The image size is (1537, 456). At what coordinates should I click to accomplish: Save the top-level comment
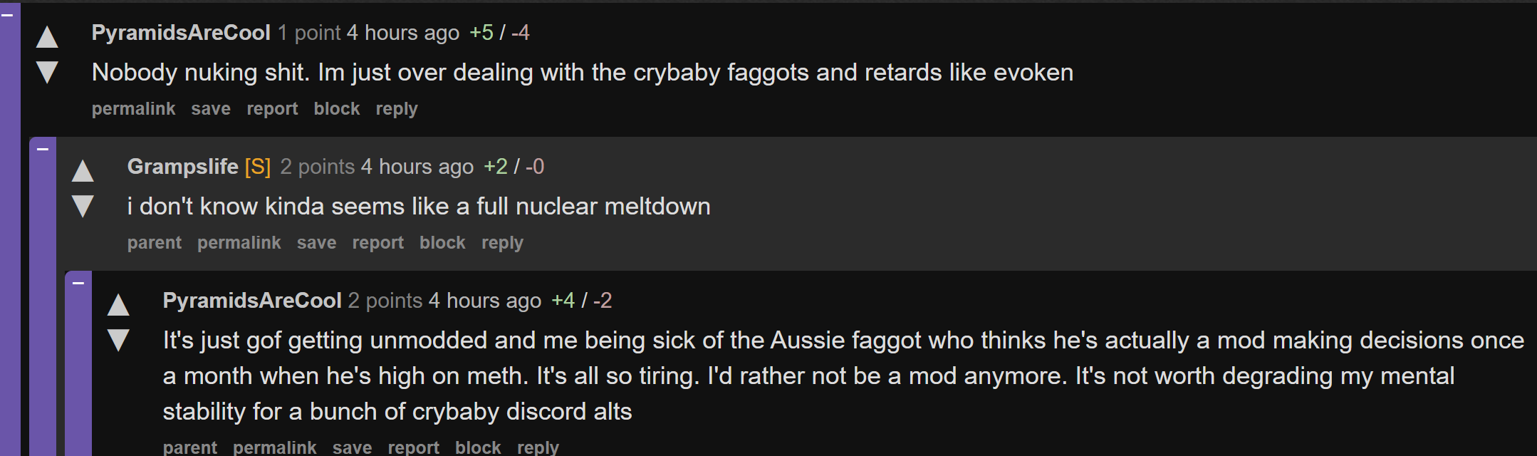(211, 109)
